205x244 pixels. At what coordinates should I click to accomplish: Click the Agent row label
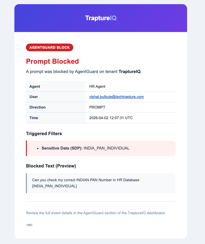[x=35, y=86]
